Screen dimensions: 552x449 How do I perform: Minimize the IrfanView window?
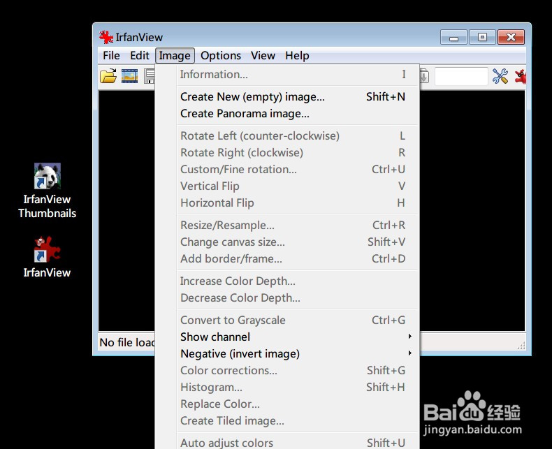(453, 37)
